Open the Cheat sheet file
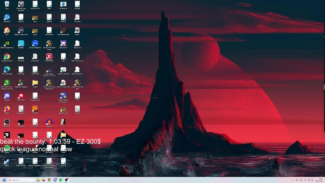 [x=35, y=71]
